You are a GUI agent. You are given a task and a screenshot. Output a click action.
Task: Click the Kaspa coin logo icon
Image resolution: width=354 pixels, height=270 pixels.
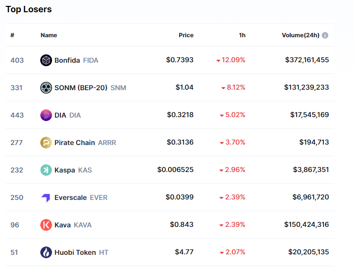[46, 170]
